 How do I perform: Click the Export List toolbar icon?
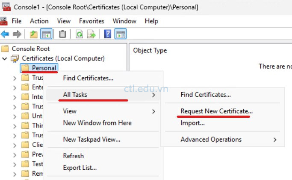(x=91, y=34)
